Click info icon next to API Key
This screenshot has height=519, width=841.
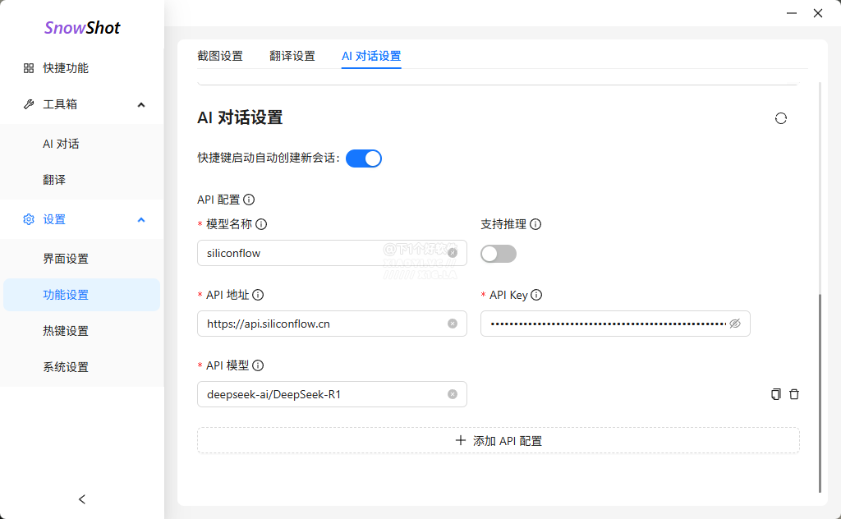coord(536,295)
